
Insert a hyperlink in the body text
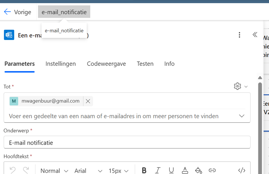tap(212, 170)
